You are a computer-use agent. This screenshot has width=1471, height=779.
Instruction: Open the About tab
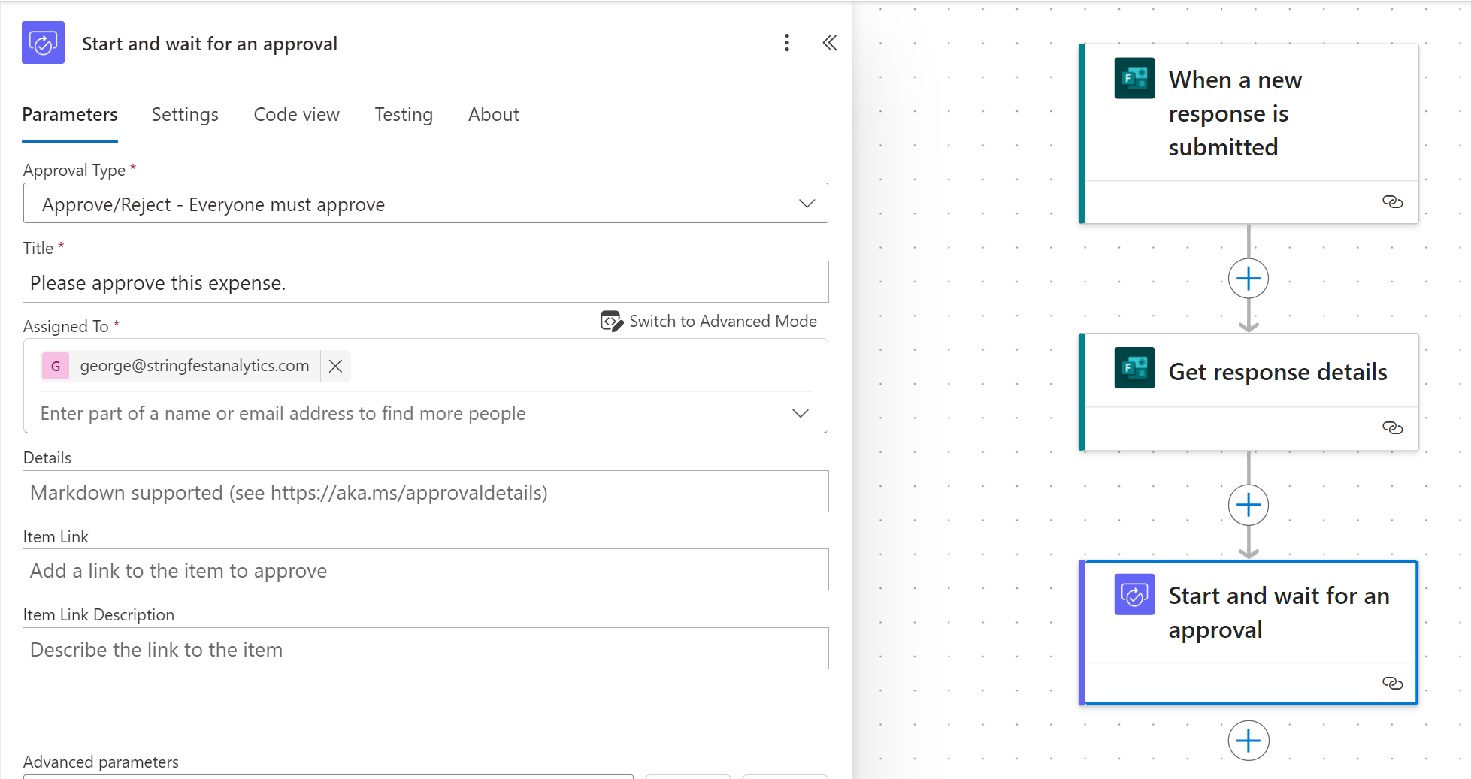[x=493, y=115]
